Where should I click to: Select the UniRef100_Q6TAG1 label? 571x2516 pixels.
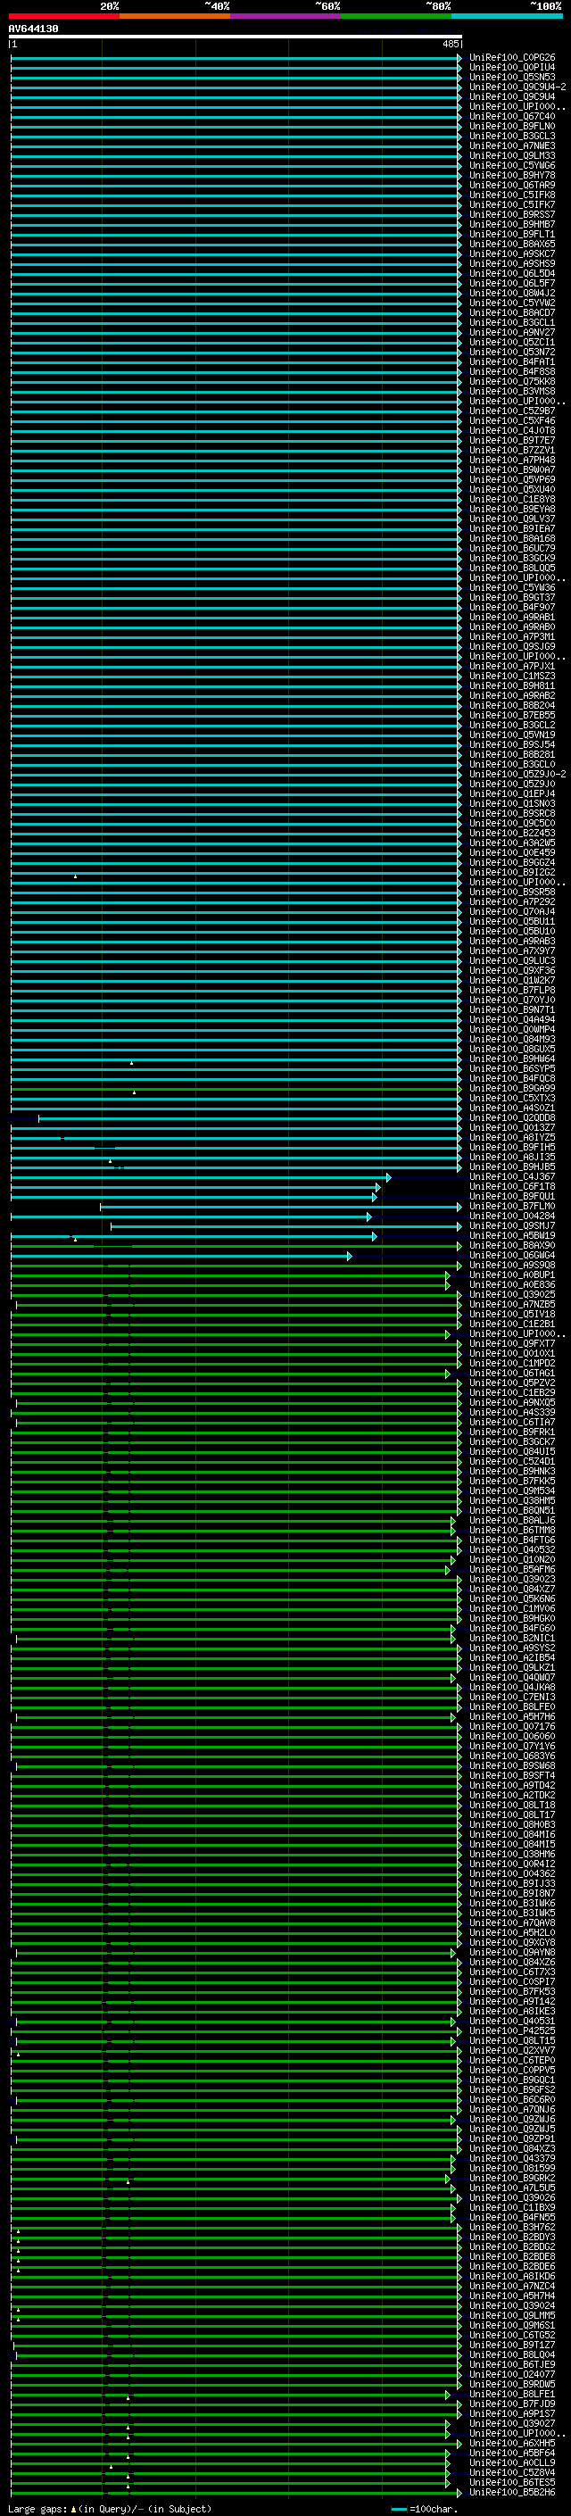511,1373
